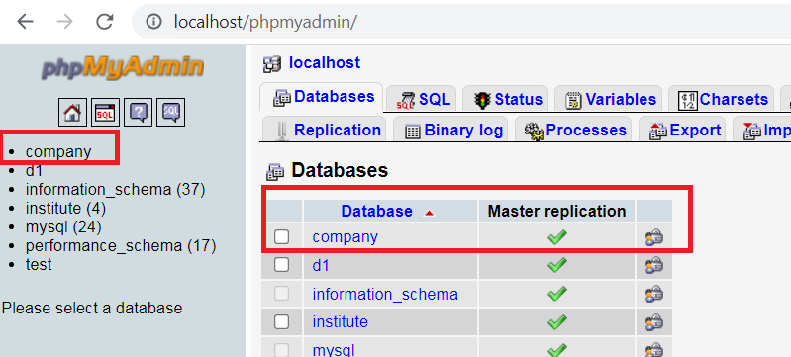Open phpMyAdmin documentation question mark icon
The width and height of the screenshot is (791, 357).
point(139,112)
